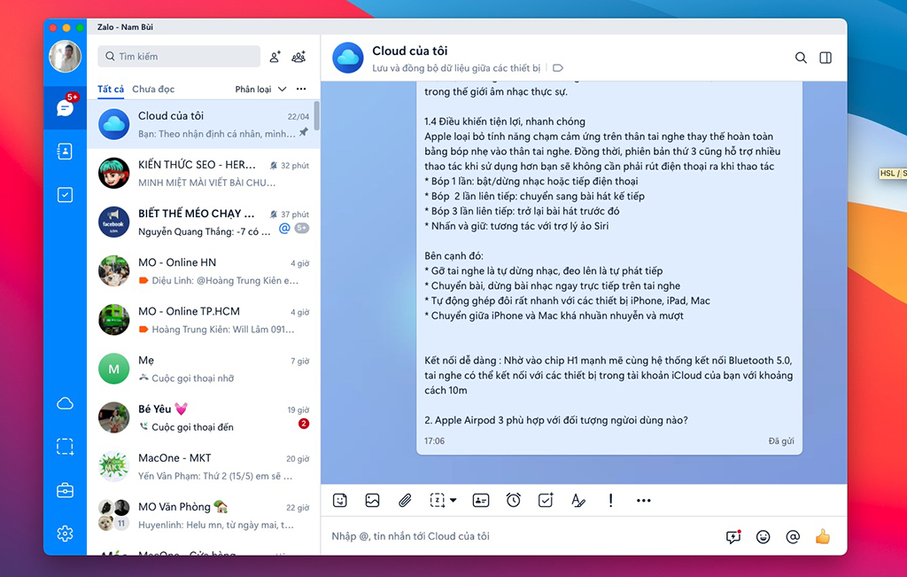Click the pin icon on Cloud của tôi row
This screenshot has width=907, height=577.
[304, 133]
